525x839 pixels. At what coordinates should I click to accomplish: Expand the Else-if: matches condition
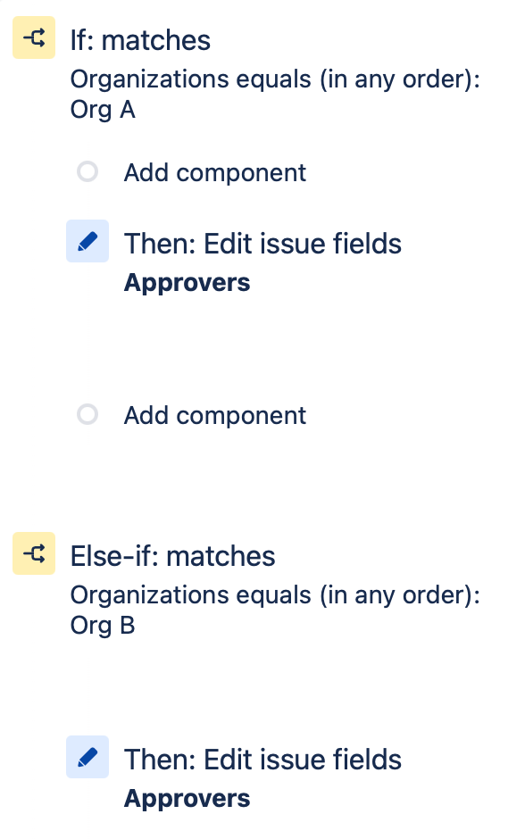(x=172, y=555)
